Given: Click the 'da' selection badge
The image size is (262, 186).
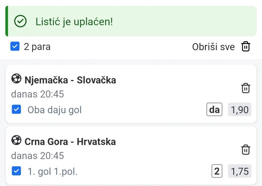Looking at the screenshot, I should point(214,110).
